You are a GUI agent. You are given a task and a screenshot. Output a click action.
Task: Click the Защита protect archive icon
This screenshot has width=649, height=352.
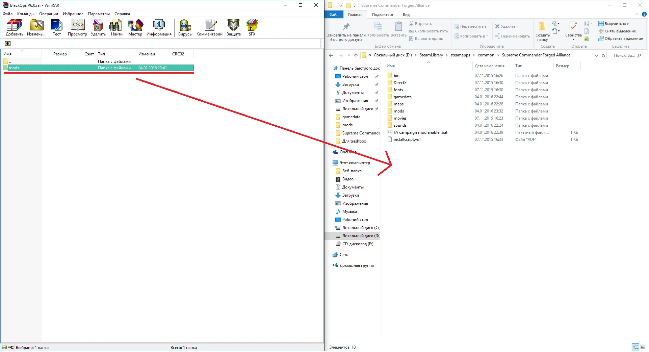pos(233,28)
